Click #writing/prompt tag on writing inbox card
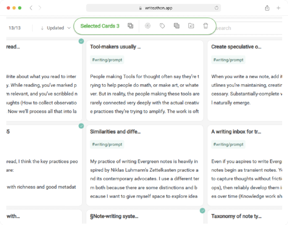Viewport: 288px width, 225px height. [228, 144]
